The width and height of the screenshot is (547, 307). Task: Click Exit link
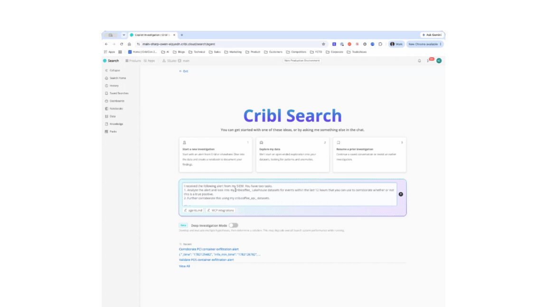pos(183,71)
